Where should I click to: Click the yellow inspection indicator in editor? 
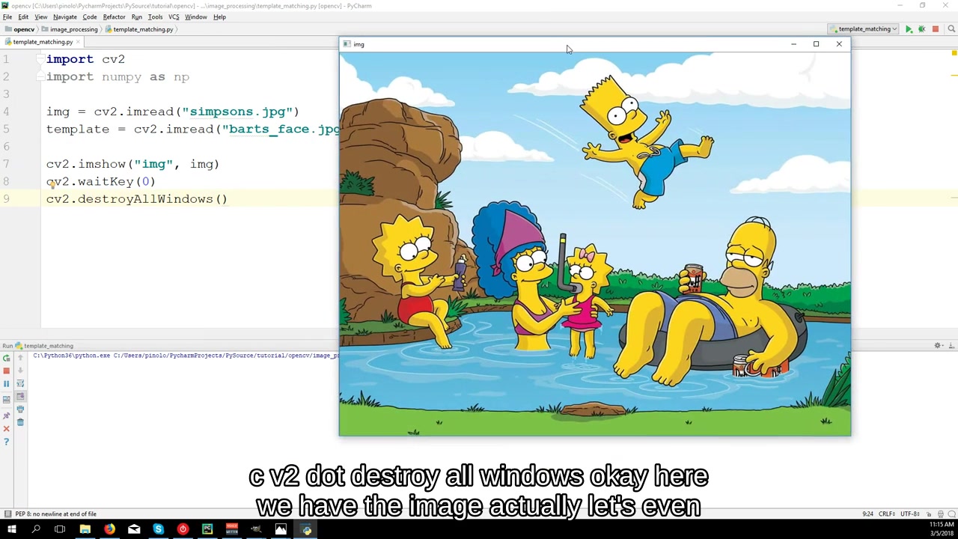click(954, 52)
